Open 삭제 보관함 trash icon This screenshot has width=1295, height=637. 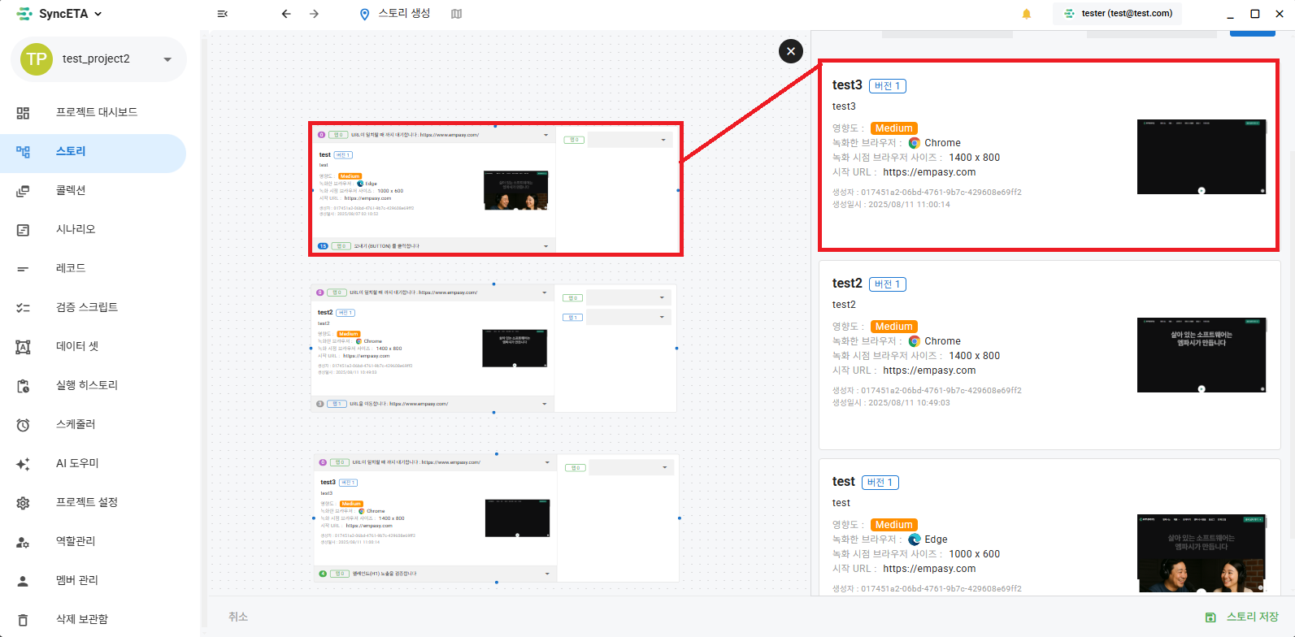[23, 620]
